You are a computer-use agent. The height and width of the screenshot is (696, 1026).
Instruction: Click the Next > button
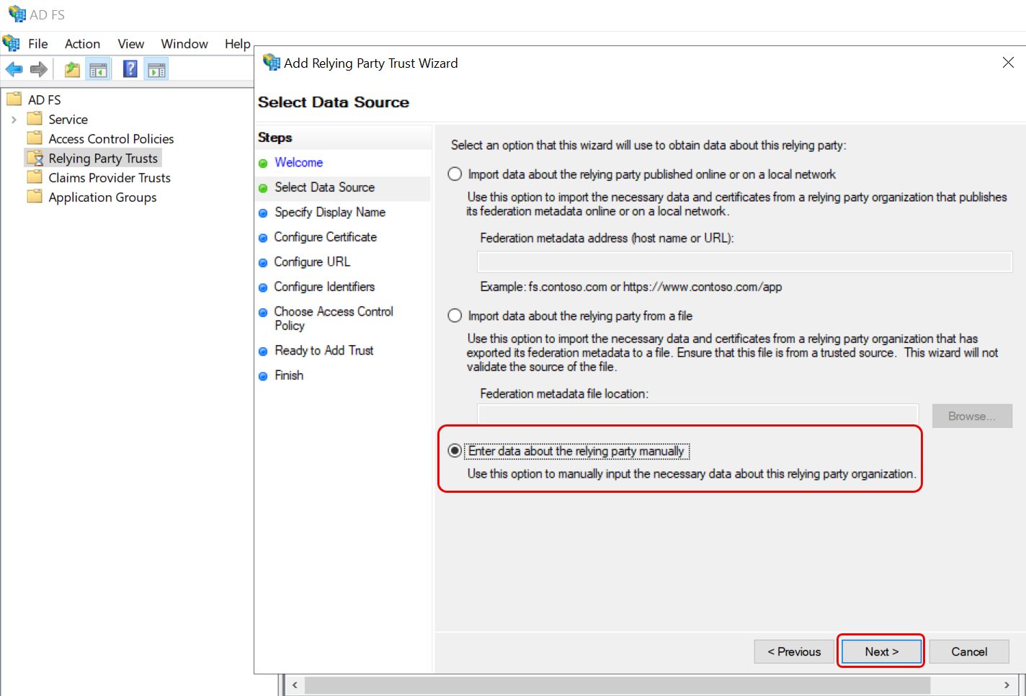click(881, 651)
